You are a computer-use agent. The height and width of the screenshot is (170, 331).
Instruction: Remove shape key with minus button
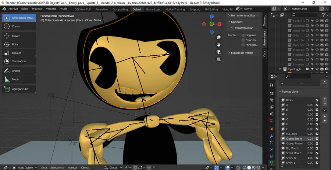tap(325, 104)
